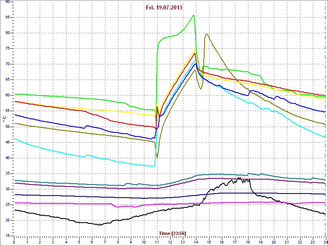Select hour "5" on the time axis
The image size is (328, 246).
pos(79,241)
